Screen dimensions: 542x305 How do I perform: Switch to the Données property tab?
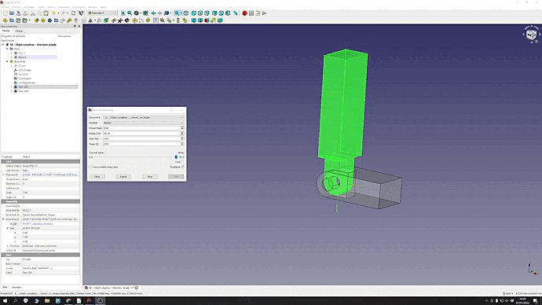click(16, 288)
